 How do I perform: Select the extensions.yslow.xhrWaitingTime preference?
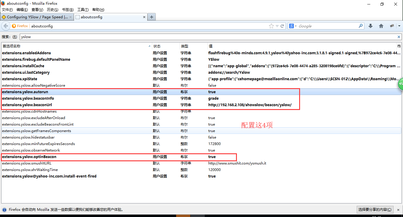[201, 170]
